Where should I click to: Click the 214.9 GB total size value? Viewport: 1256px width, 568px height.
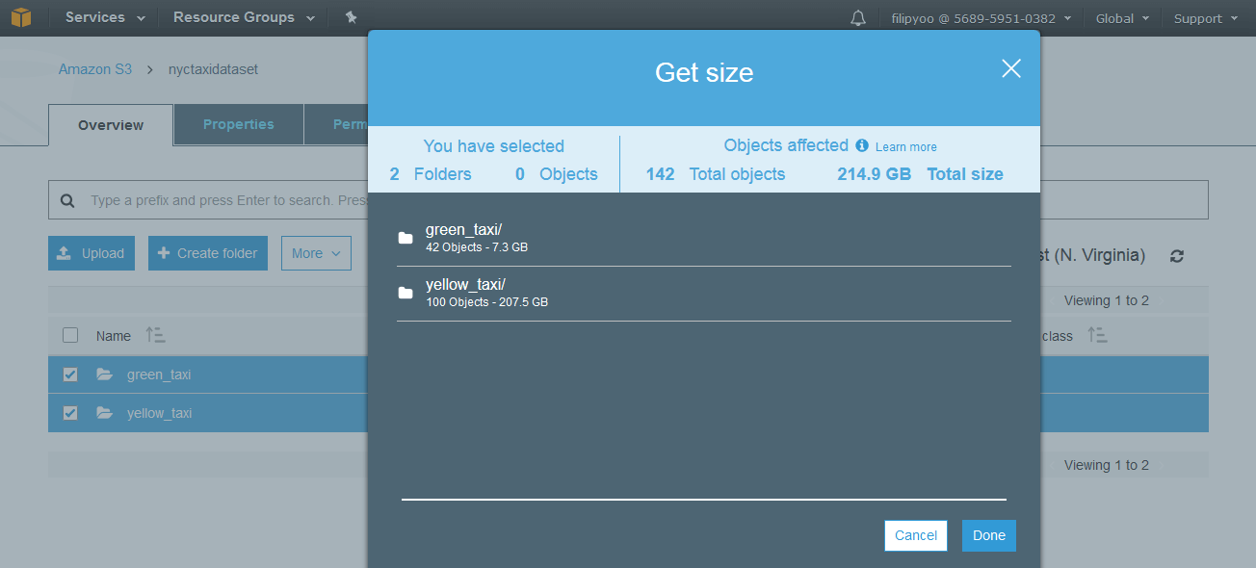click(875, 174)
